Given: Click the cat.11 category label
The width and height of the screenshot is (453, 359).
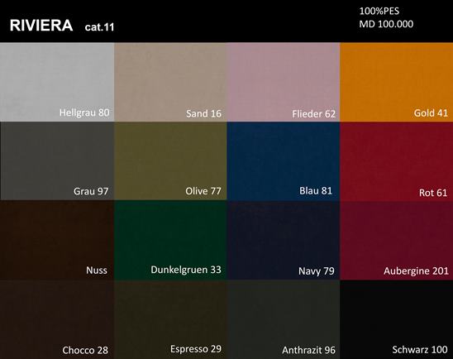Looking at the screenshot, I should pos(100,26).
